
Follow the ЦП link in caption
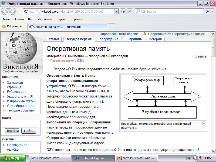click(x=137, y=128)
